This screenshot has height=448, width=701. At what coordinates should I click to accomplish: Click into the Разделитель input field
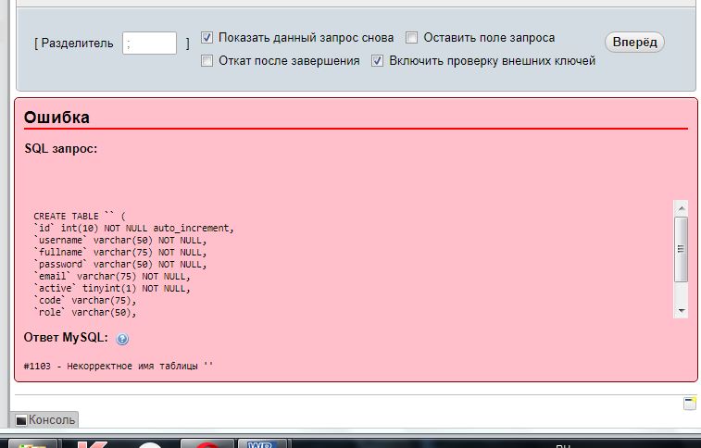[149, 43]
